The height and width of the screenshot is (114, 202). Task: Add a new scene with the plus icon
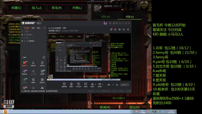pyautogui.click(x=45, y=28)
